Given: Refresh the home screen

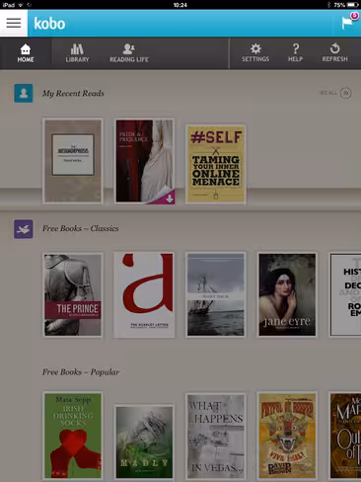Looking at the screenshot, I should 334,52.
